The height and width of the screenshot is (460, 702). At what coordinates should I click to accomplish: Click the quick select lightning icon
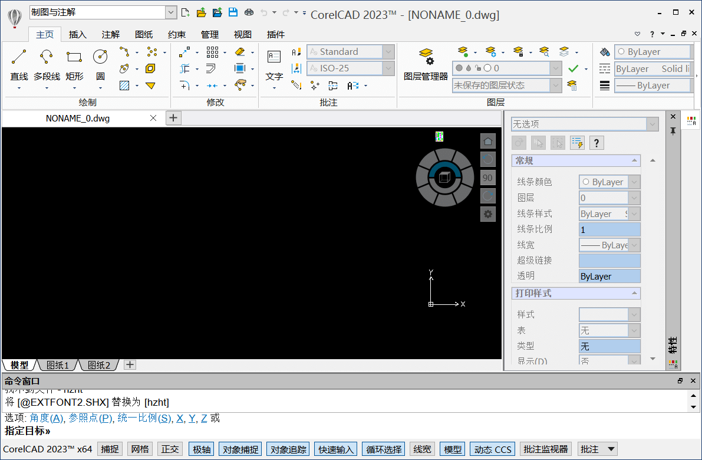[577, 143]
